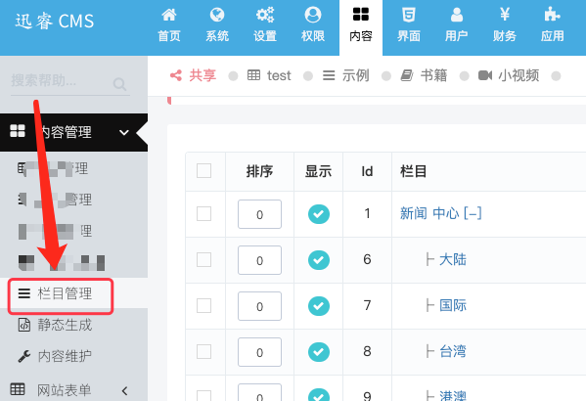586x401 pixels.
Task: Click the 系统 globe icon
Action: (217, 15)
